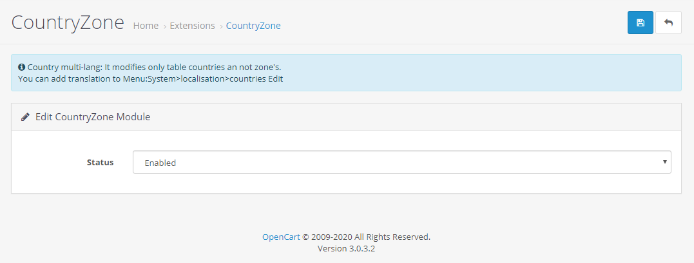
Task: Click the 2009-2020 All Rights Reserved text
Action: click(x=371, y=237)
